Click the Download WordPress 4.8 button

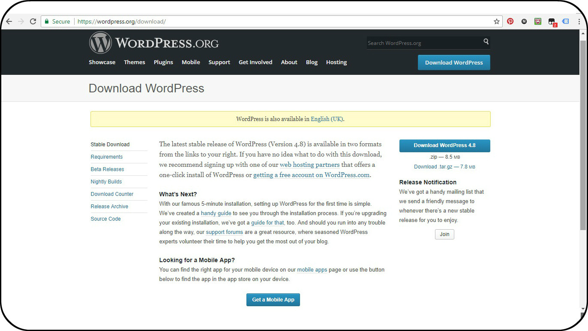[x=444, y=145]
